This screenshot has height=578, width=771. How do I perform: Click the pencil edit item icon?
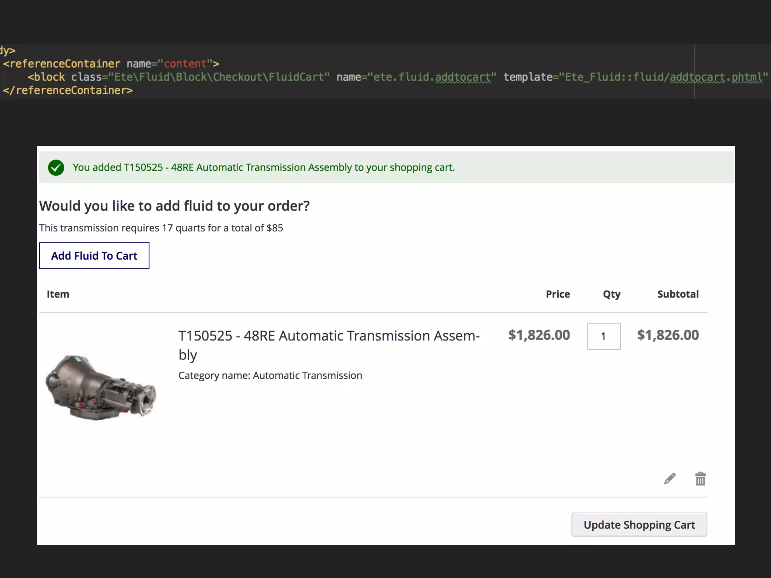[670, 479]
